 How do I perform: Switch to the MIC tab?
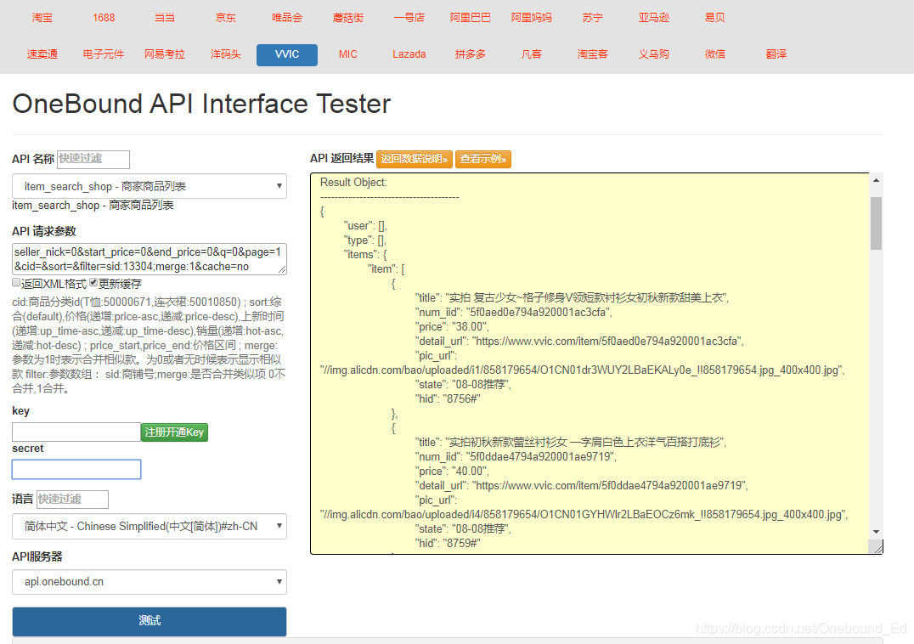coord(348,54)
